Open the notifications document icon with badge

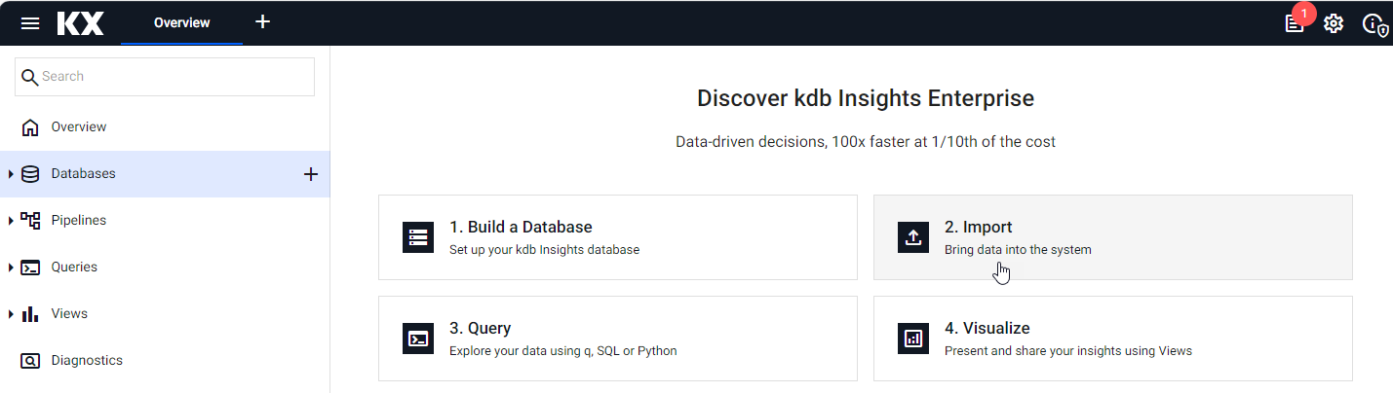1295,22
